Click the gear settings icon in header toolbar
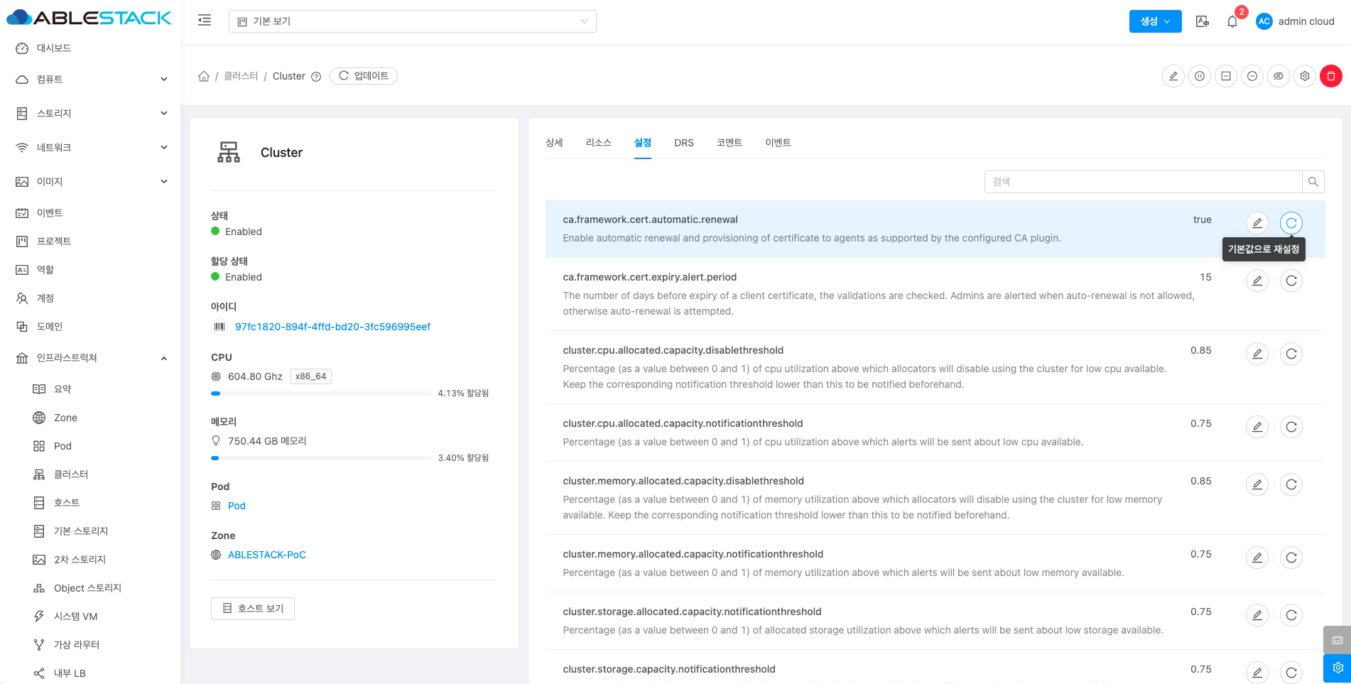1351x684 pixels. pos(1304,76)
